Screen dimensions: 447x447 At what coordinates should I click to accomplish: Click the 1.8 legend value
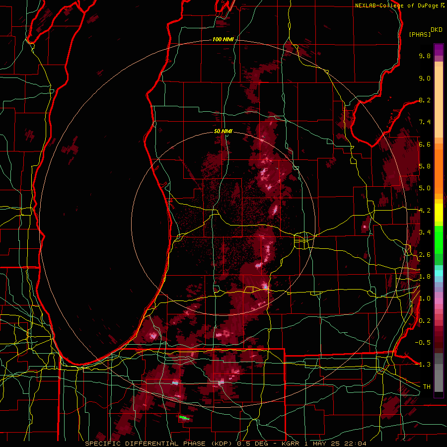tap(425, 277)
